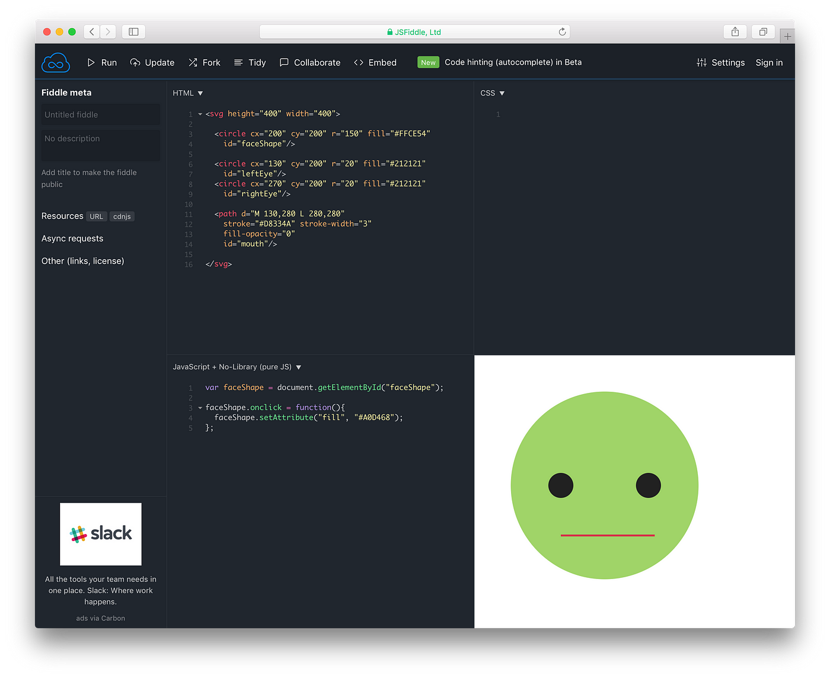Click the red mouth line
Viewport: 830px width, 678px height.
pyautogui.click(x=608, y=535)
